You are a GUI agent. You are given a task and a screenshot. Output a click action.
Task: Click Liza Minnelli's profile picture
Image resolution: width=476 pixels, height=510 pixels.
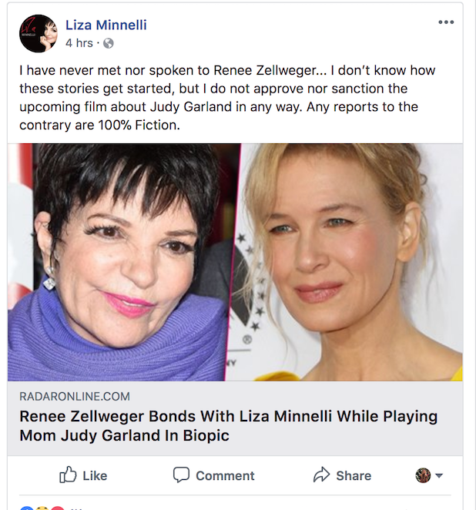click(x=38, y=33)
